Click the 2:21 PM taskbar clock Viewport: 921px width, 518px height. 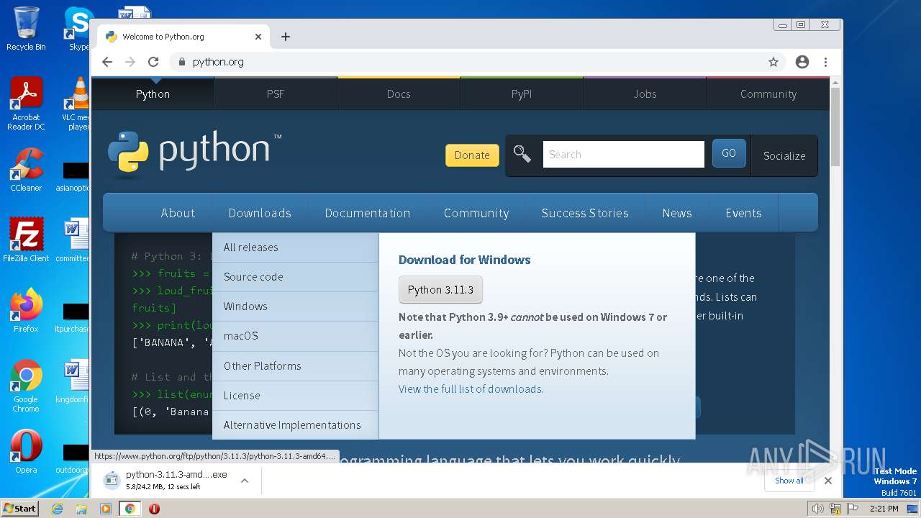click(884, 509)
